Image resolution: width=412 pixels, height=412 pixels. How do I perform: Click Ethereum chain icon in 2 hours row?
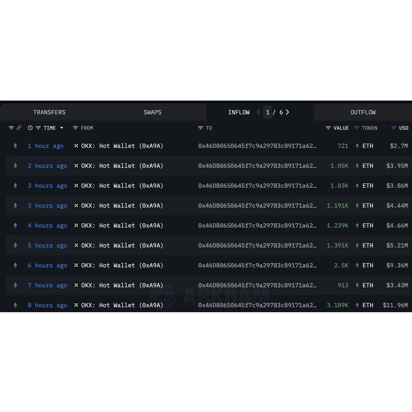16,166
